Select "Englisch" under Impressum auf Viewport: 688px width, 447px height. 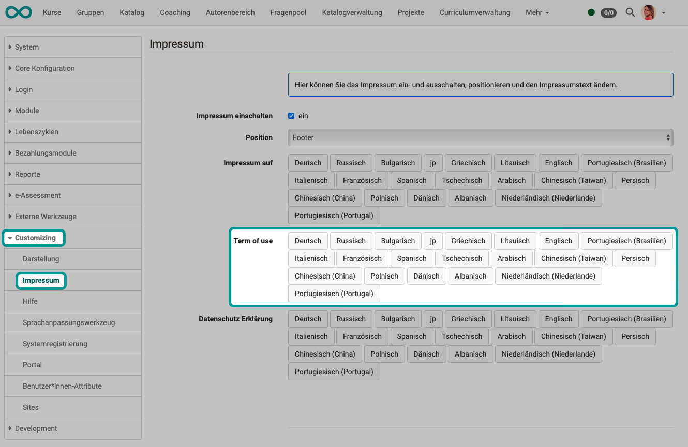[x=558, y=162]
